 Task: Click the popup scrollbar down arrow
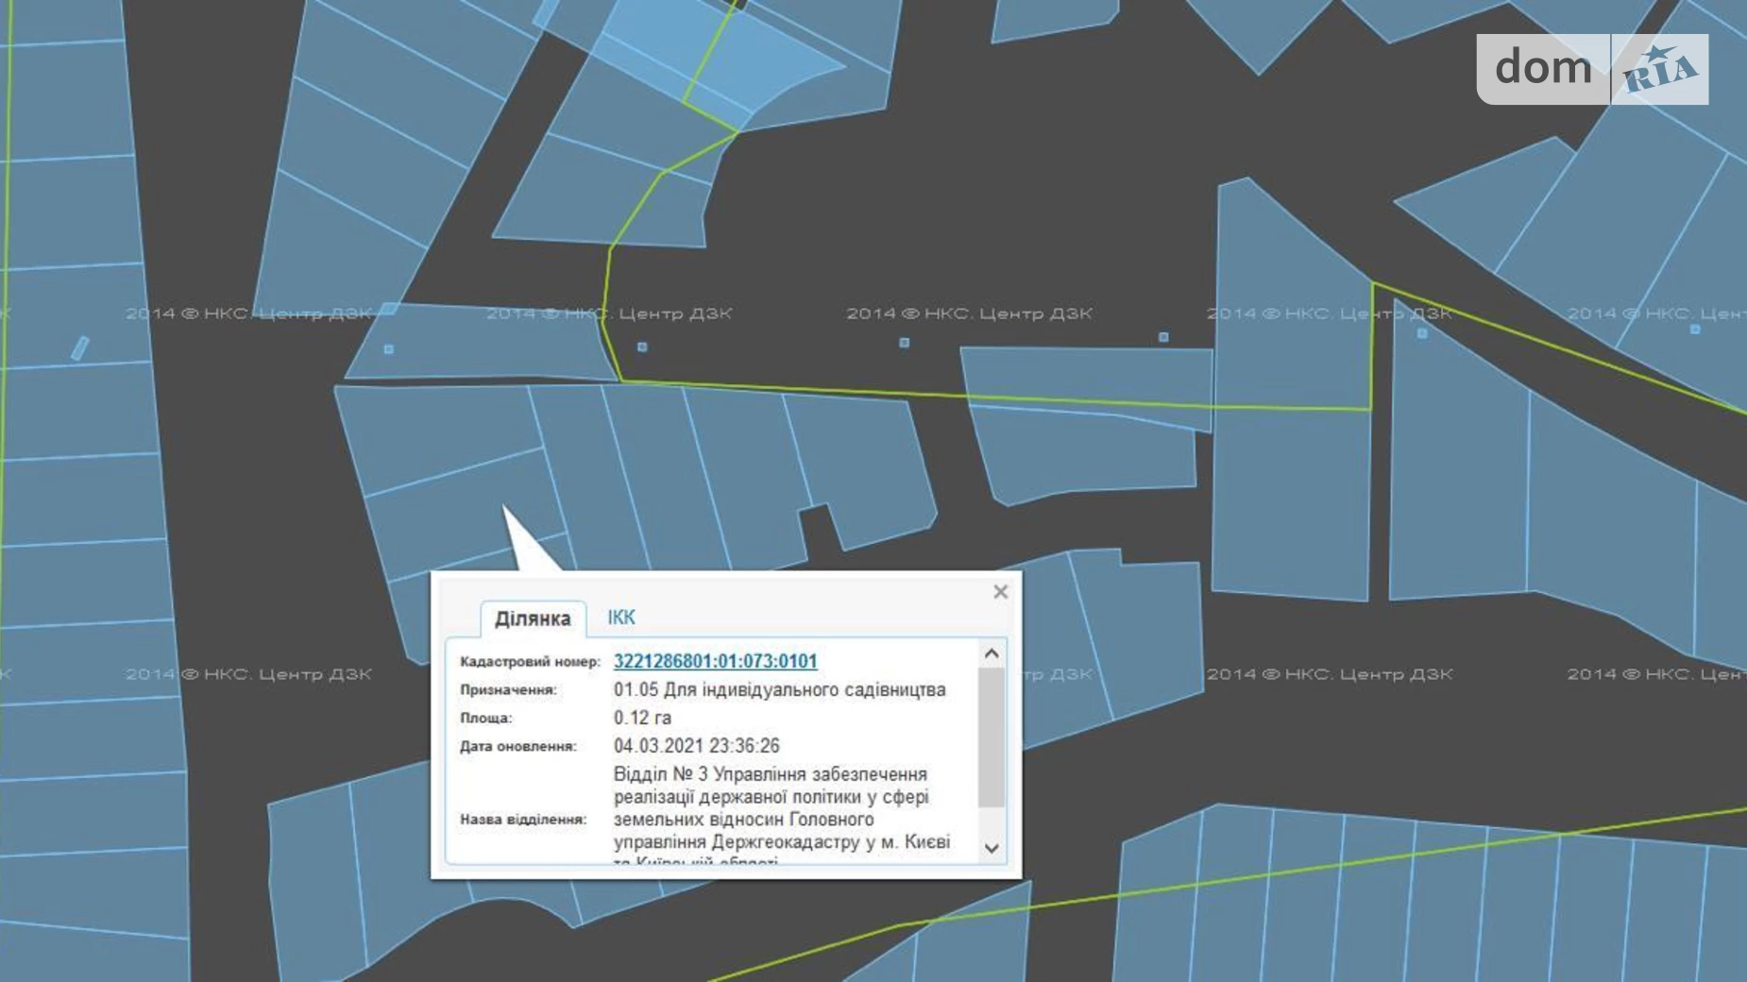(x=991, y=848)
